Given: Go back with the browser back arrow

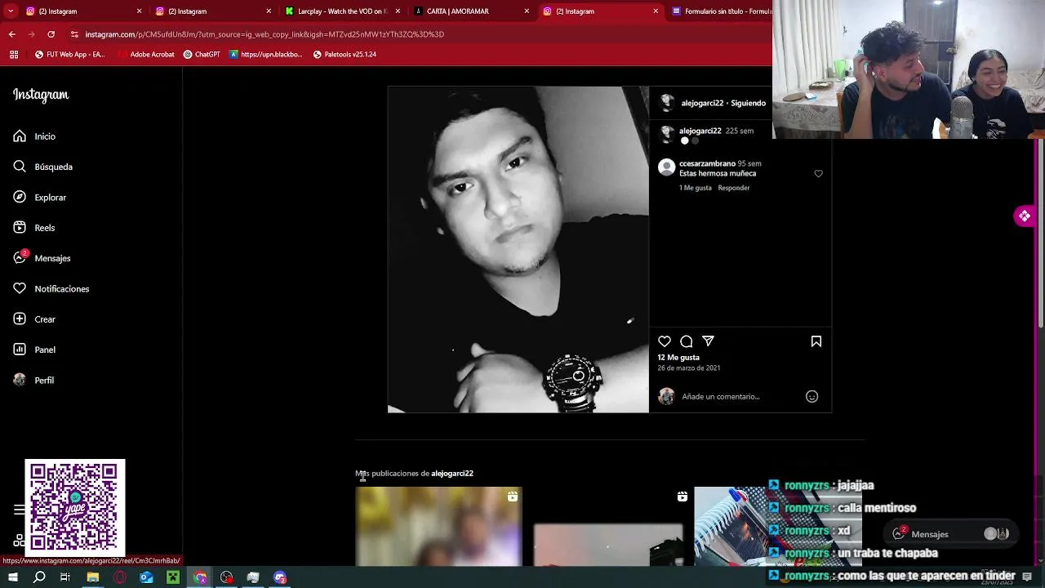Looking at the screenshot, I should pos(11,34).
